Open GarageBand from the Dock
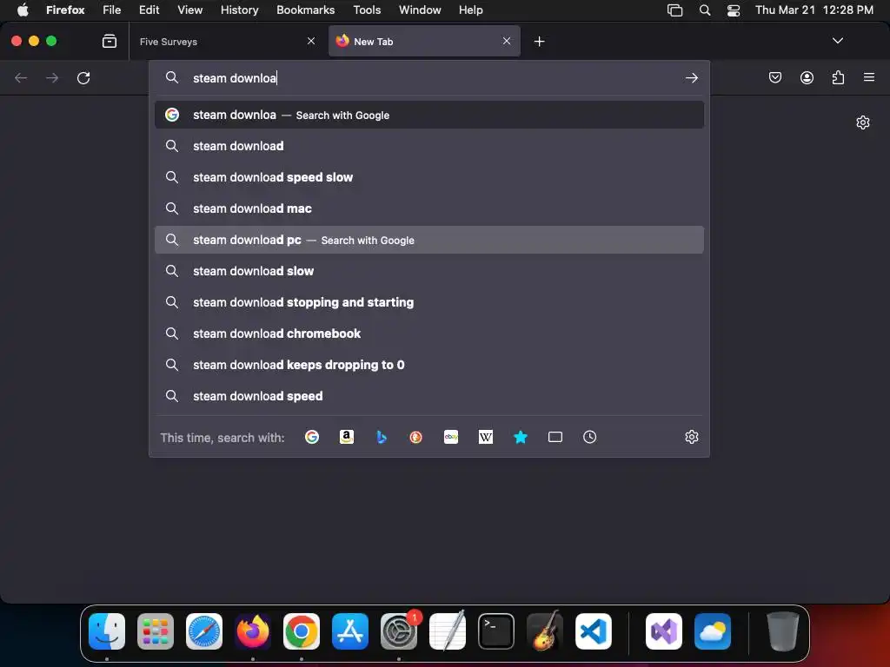 [x=545, y=631]
